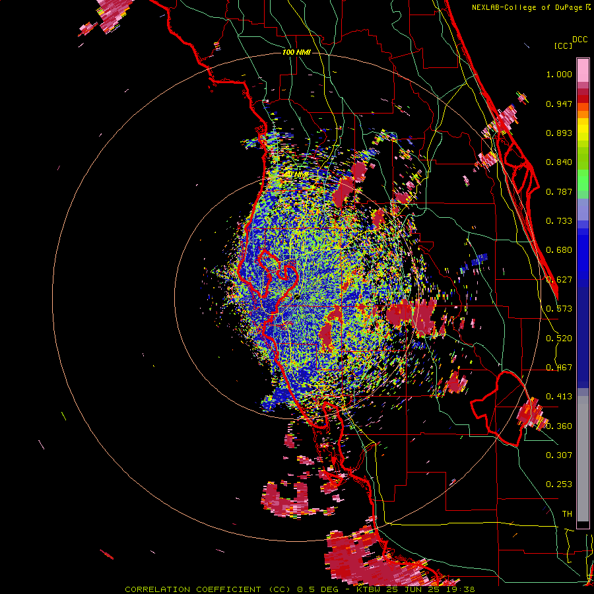Viewport: 594px width, 594px height.
Task: Select the 0.413 scale value
Action: (559, 397)
